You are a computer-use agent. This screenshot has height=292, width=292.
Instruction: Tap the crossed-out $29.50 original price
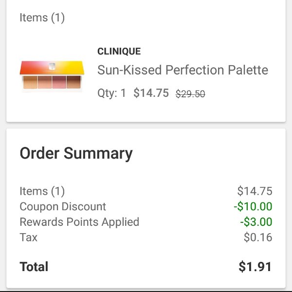(x=190, y=93)
